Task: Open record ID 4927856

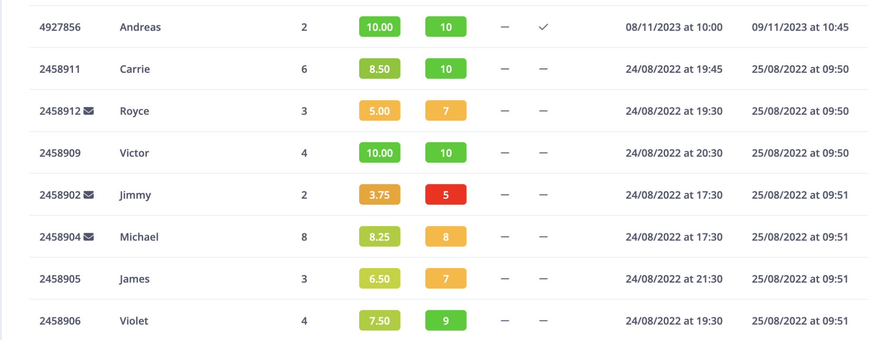Action: (60, 27)
